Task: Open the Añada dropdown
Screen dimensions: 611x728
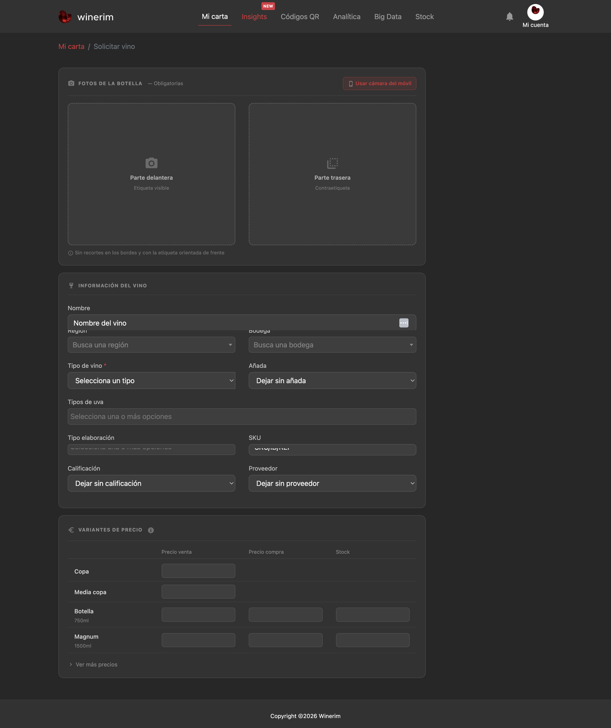Action: click(x=332, y=381)
